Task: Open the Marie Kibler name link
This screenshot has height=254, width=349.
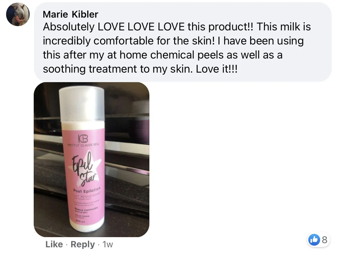Action: click(70, 14)
